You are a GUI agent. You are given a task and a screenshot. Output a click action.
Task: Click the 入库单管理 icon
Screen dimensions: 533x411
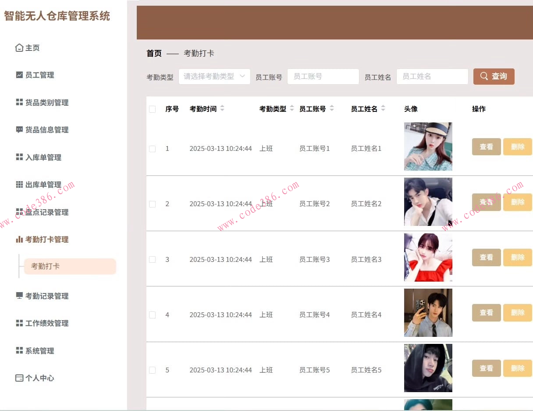point(18,157)
